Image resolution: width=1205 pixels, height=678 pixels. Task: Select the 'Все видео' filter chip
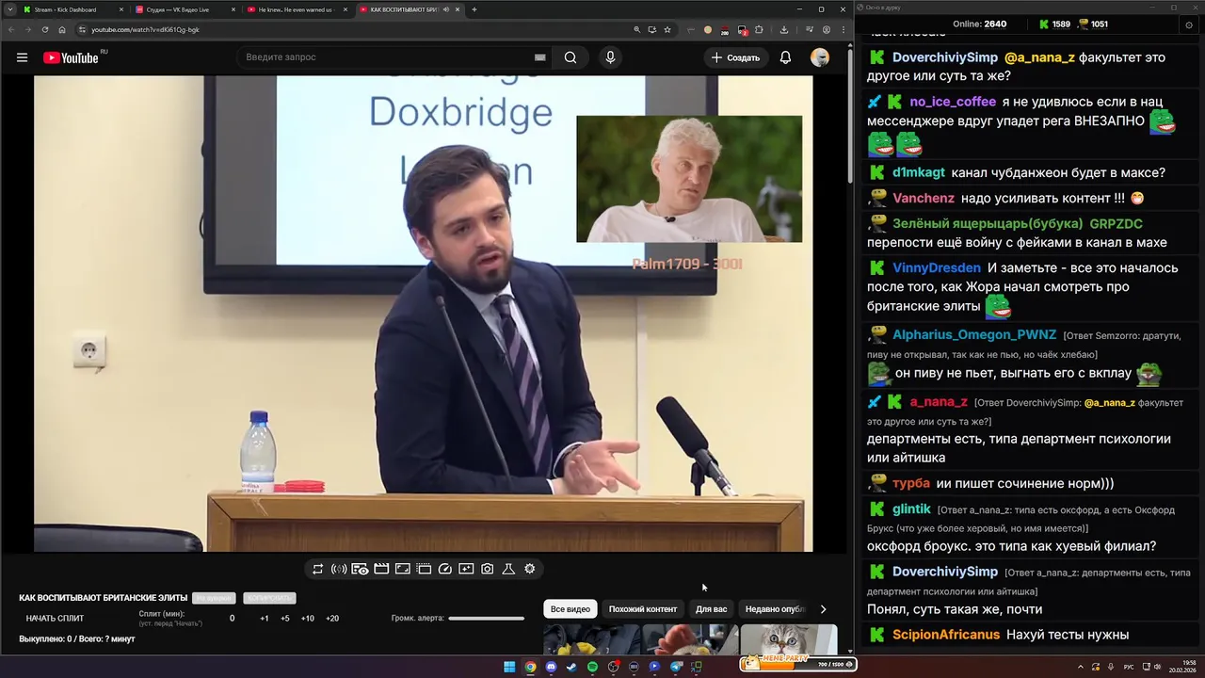point(570,609)
